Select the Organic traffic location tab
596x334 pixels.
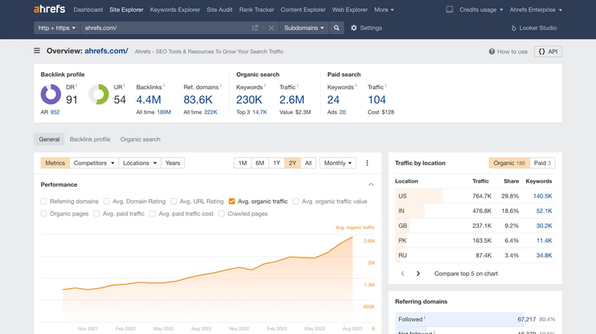[x=510, y=163]
